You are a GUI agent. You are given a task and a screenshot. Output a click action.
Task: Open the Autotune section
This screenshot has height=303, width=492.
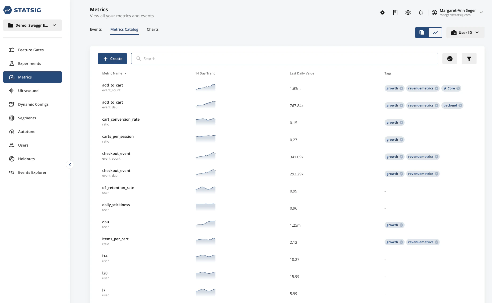pos(26,132)
